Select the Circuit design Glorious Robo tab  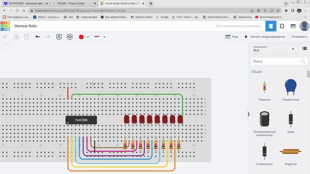click(123, 3)
